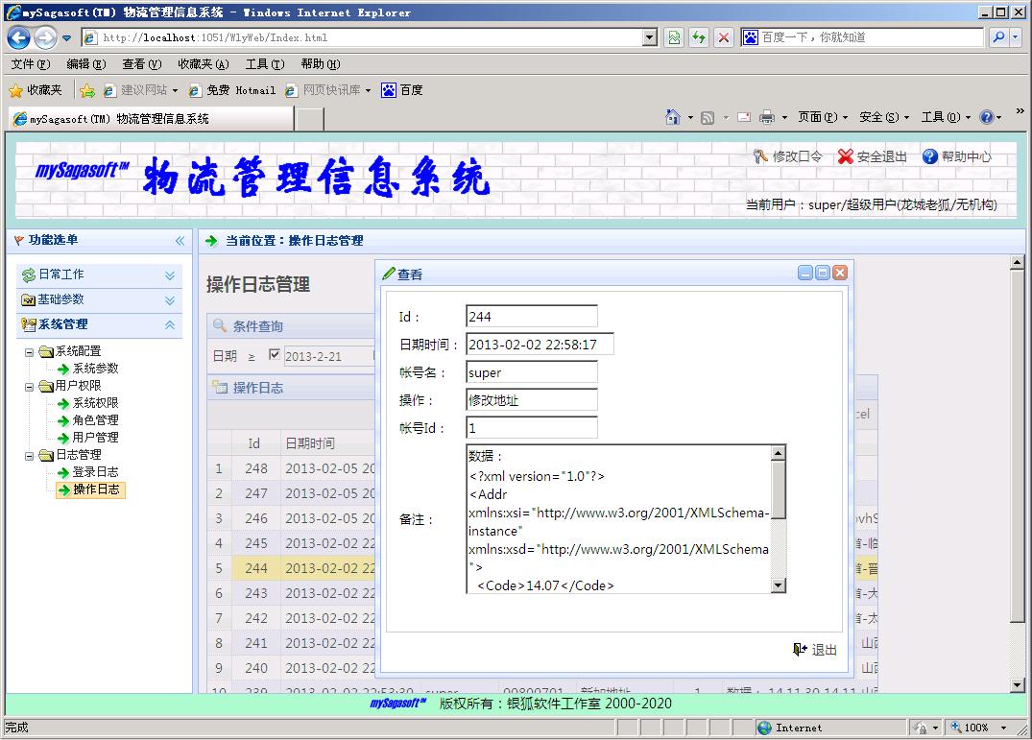Click the Read mail icon
The height and width of the screenshot is (740, 1032).
click(x=744, y=117)
